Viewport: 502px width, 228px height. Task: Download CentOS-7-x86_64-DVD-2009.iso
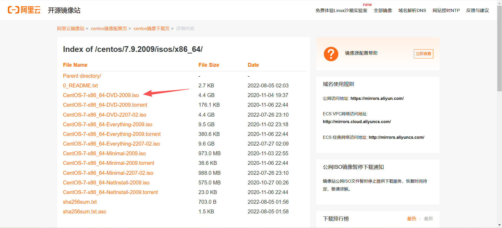tap(101, 95)
